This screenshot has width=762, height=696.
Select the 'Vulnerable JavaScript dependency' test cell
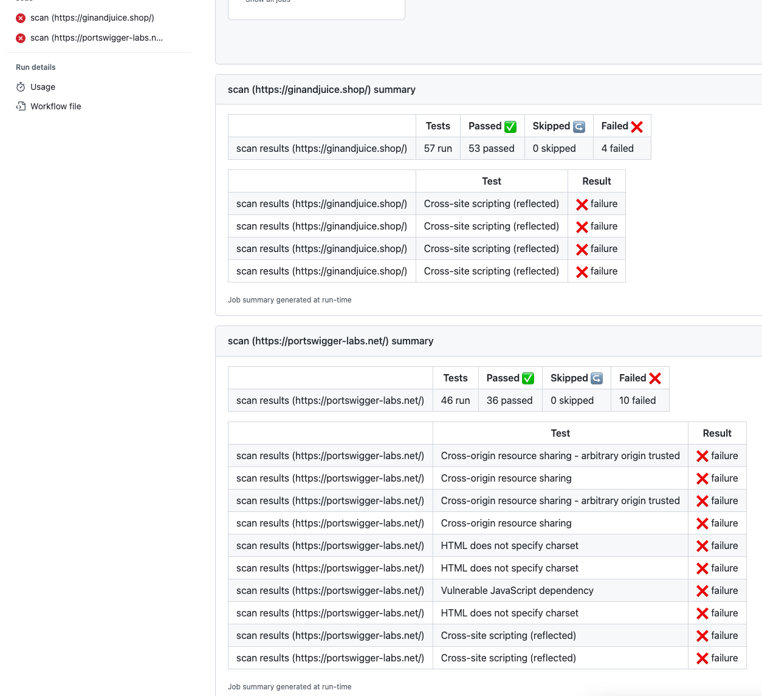coord(560,590)
